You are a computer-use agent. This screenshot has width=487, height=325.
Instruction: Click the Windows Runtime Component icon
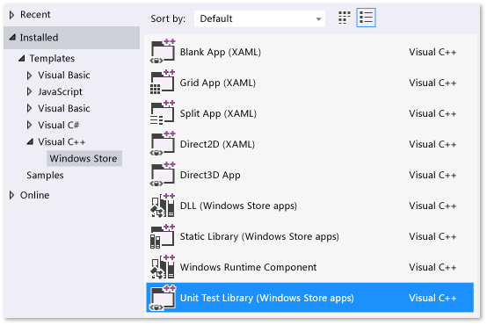(x=163, y=266)
